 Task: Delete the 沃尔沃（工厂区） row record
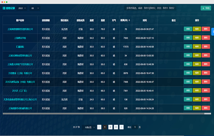click(206, 90)
